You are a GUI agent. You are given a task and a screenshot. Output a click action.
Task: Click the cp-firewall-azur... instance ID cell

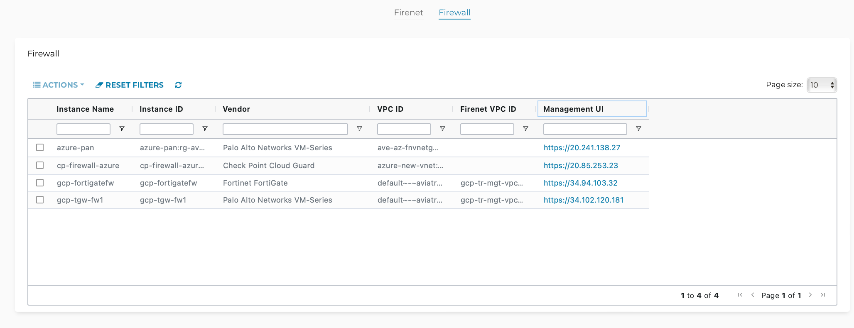click(172, 166)
